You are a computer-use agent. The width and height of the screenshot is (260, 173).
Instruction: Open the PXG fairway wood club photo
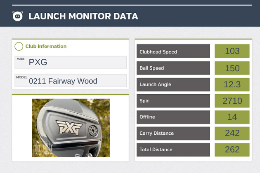click(x=71, y=128)
